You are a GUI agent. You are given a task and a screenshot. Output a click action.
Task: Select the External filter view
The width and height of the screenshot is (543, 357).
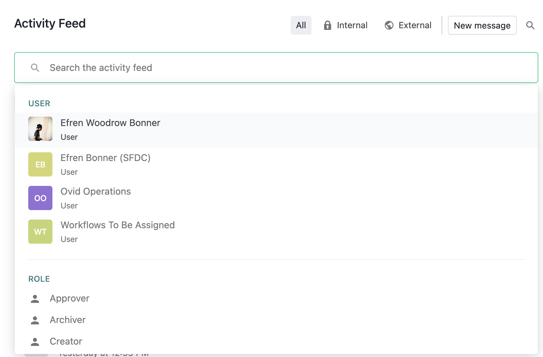pyautogui.click(x=408, y=25)
